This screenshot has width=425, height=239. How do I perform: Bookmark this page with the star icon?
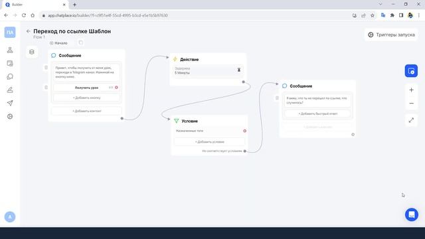click(x=373, y=15)
